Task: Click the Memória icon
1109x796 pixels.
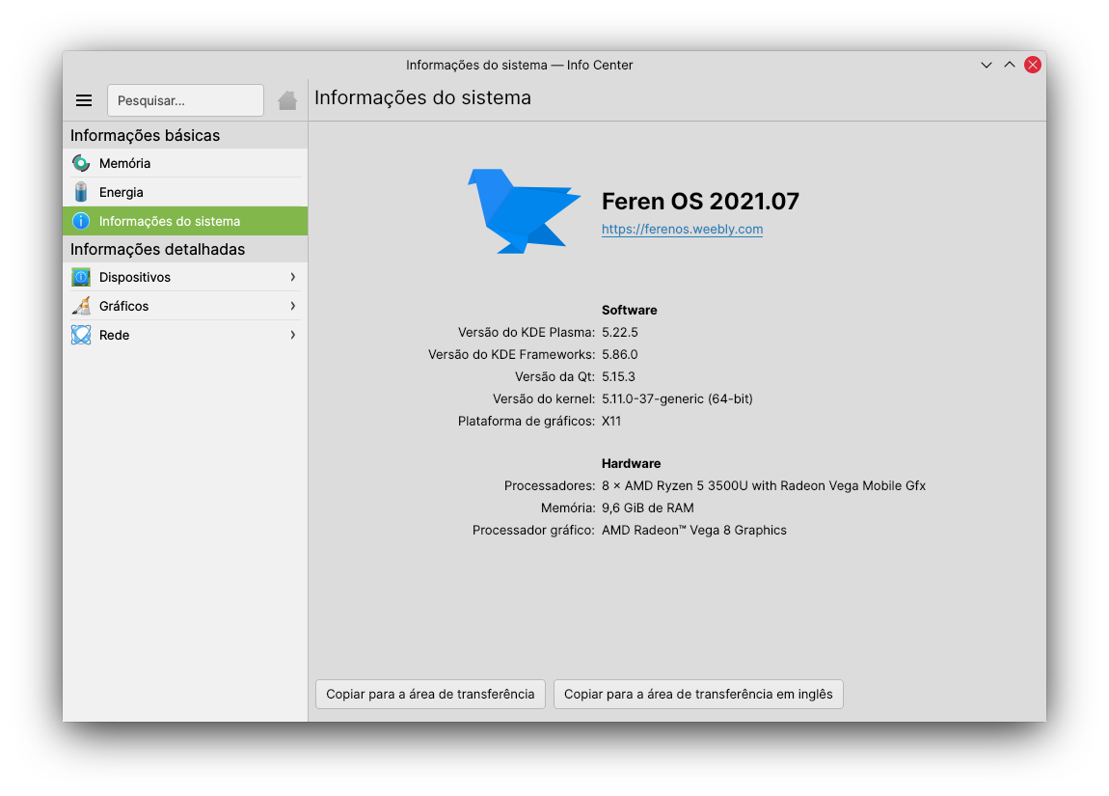Action: coord(81,163)
